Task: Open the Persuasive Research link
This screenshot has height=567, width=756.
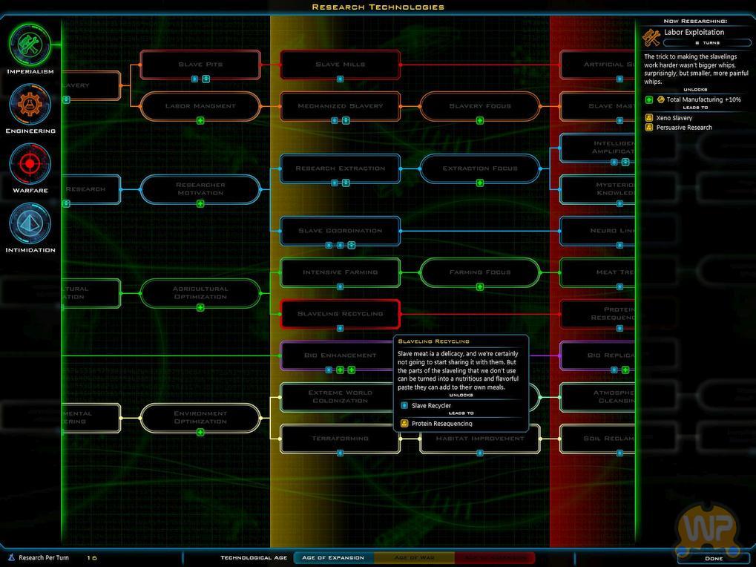Action: (683, 128)
